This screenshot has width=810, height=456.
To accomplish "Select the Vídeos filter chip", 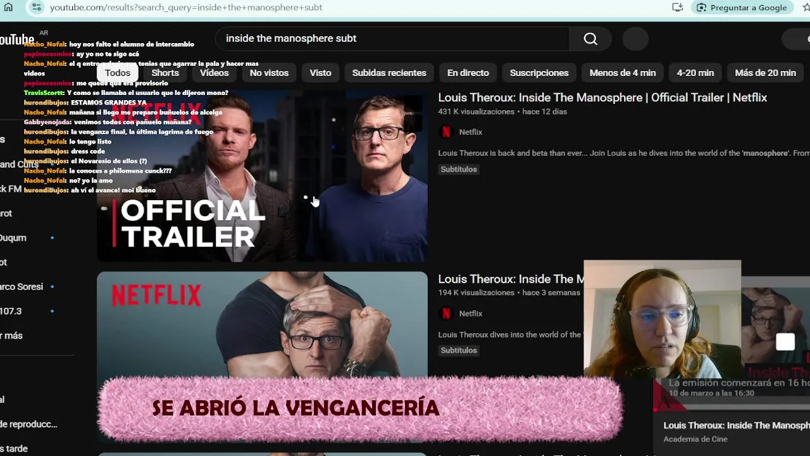I will tap(215, 73).
